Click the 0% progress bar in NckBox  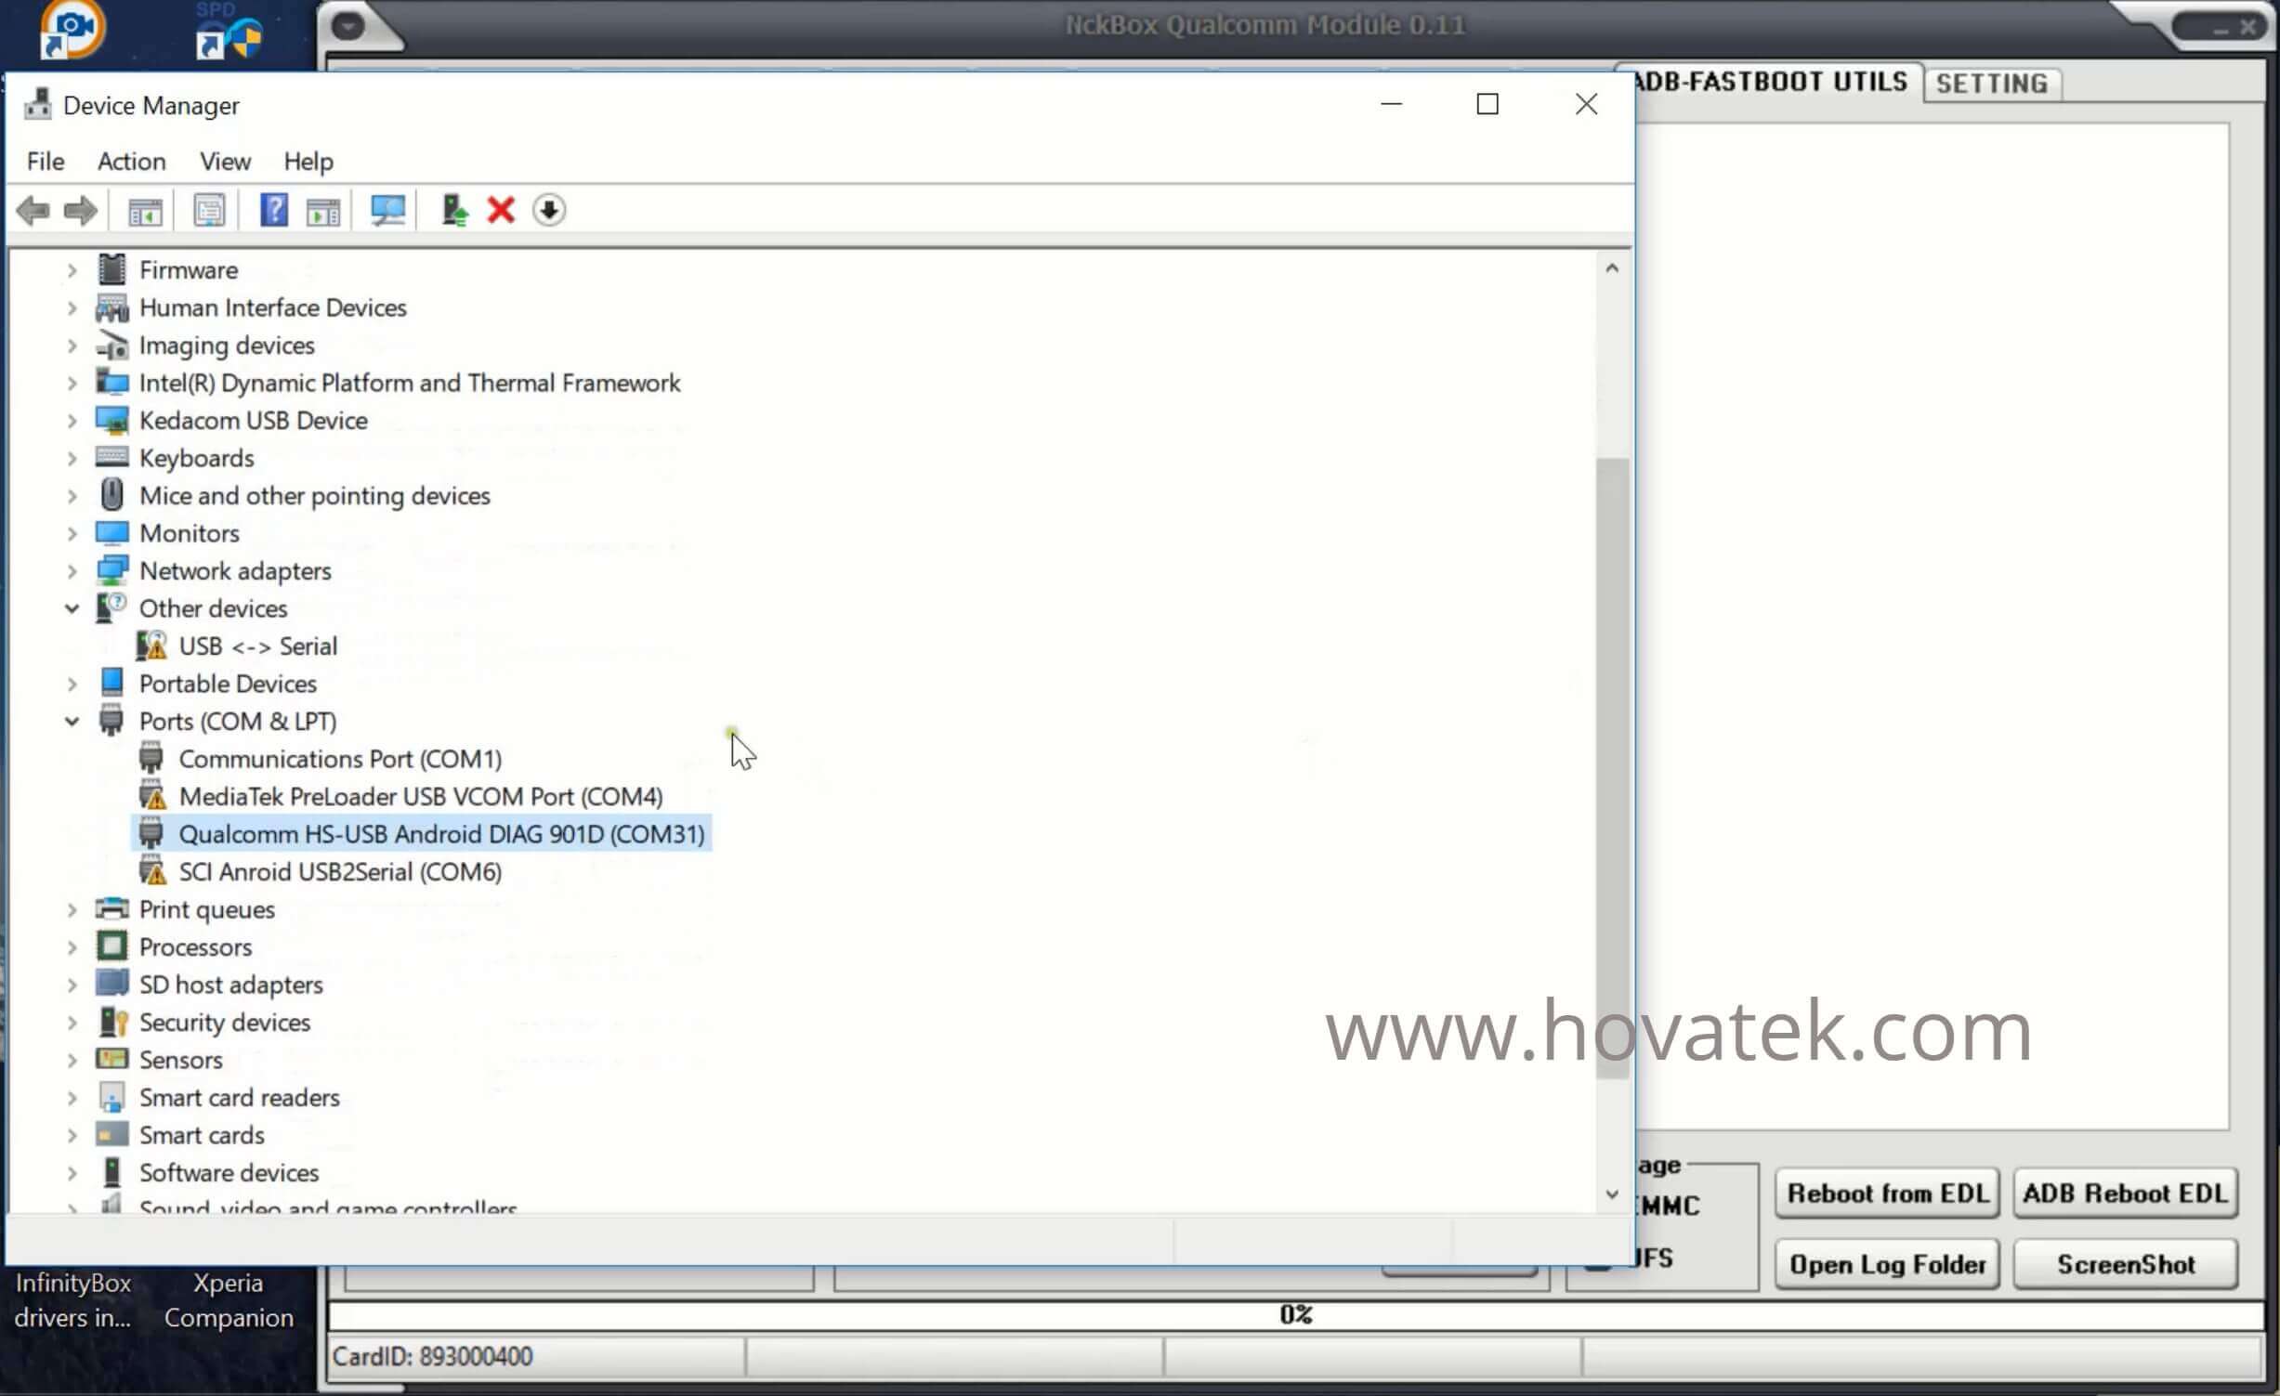point(1296,1315)
